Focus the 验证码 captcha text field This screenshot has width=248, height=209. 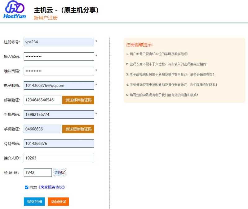click(38, 173)
